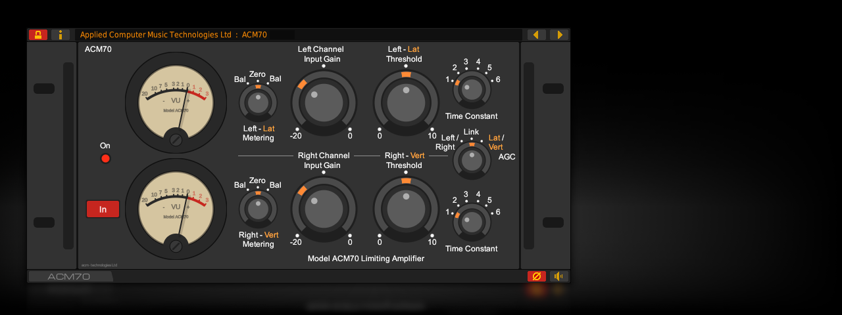Click the upper VU meter
Viewport: 842px width, 315px height.
(176, 103)
